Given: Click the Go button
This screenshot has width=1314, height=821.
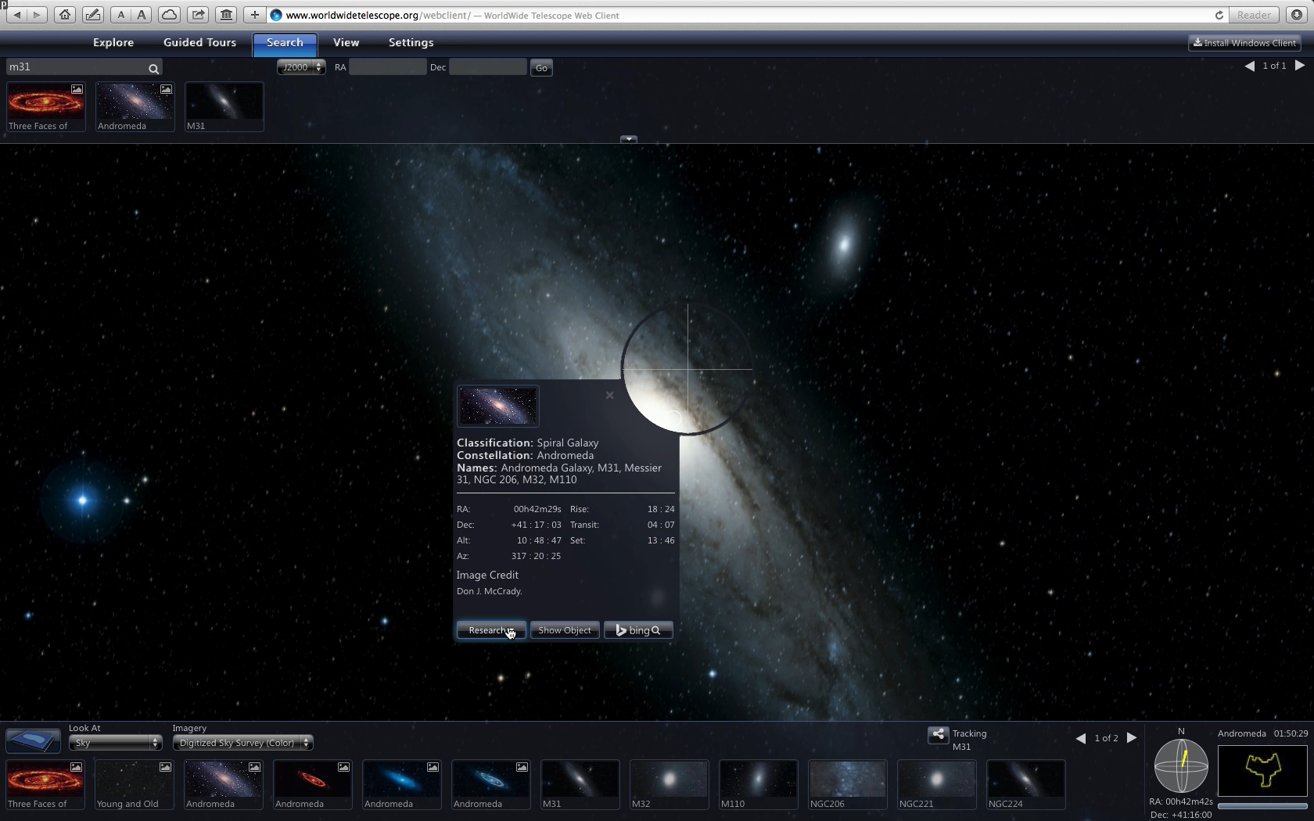Looking at the screenshot, I should tap(540, 68).
